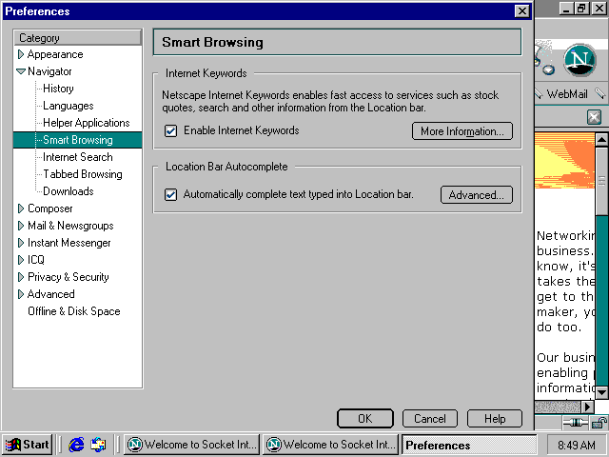Restore down the browser window
Screen dimensions: 609x457
click(x=581, y=9)
